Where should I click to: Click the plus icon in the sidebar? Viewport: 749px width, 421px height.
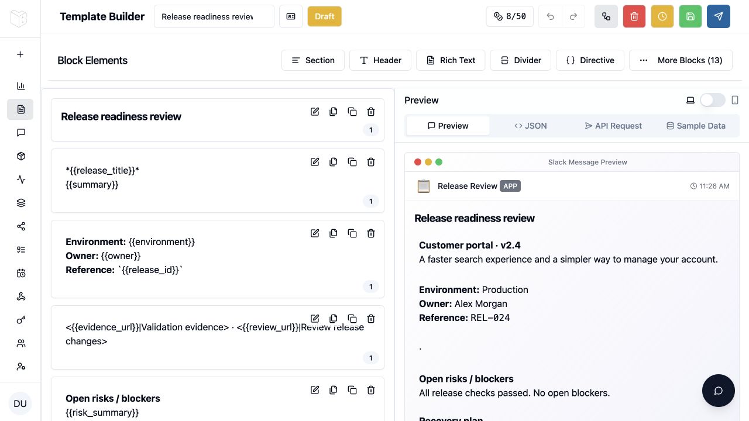(x=20, y=54)
